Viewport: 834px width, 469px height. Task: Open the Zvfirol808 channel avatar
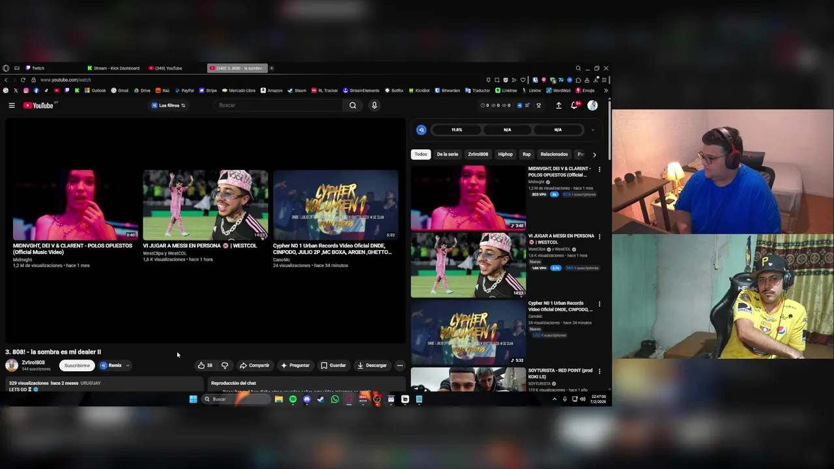[12, 365]
